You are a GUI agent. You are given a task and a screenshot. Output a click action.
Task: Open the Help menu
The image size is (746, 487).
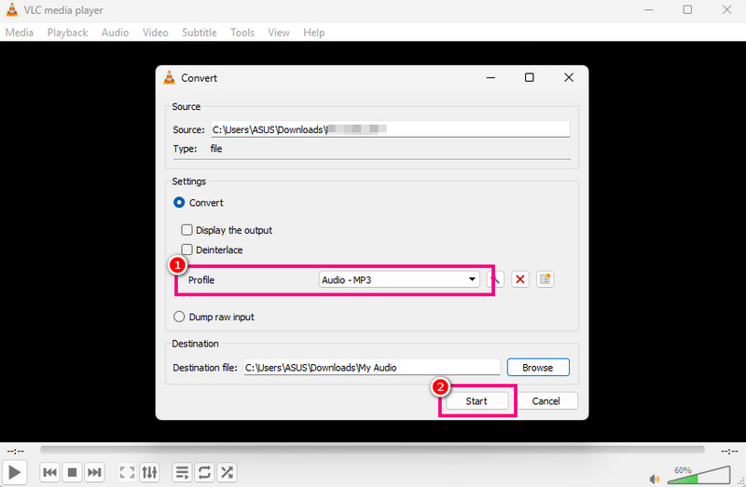(314, 33)
